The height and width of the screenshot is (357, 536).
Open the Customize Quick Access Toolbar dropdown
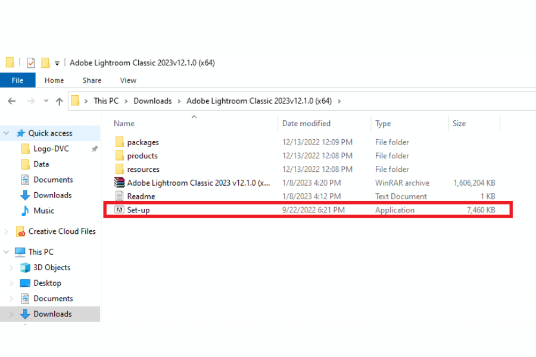(x=57, y=63)
